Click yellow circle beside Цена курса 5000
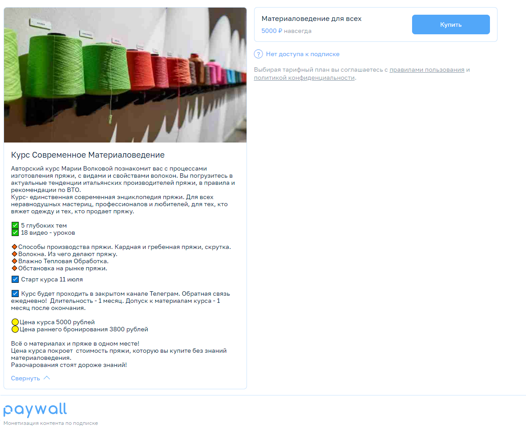The height and width of the screenshot is (432, 526). [15, 322]
